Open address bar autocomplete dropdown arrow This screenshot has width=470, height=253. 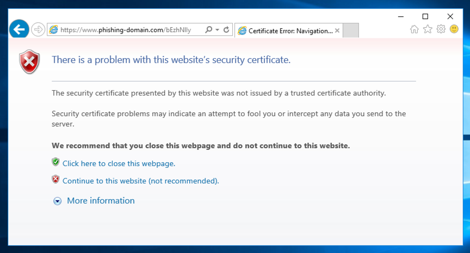[218, 29]
